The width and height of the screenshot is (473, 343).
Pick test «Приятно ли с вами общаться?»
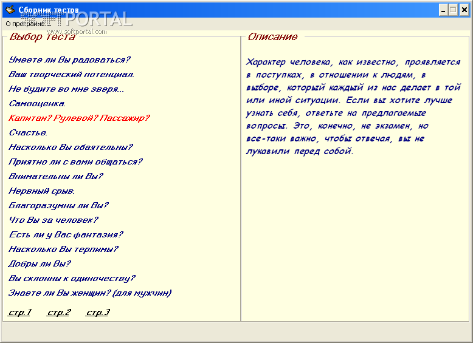(x=75, y=161)
